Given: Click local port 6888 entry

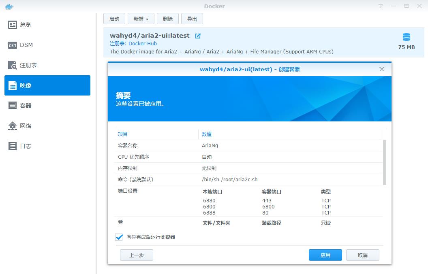Looking at the screenshot, I should 209,212.
